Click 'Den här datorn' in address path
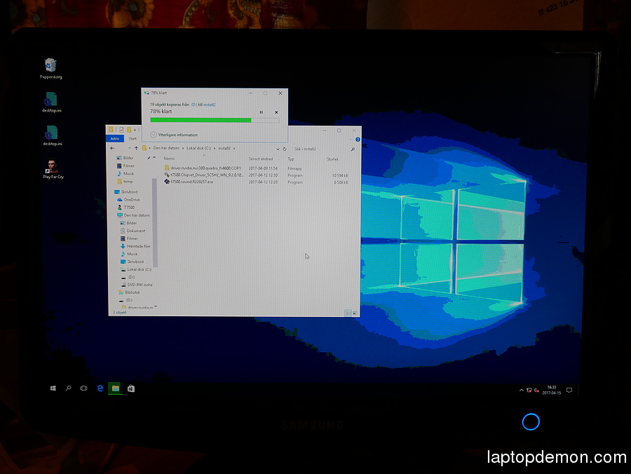Image resolution: width=631 pixels, height=474 pixels. [x=166, y=148]
